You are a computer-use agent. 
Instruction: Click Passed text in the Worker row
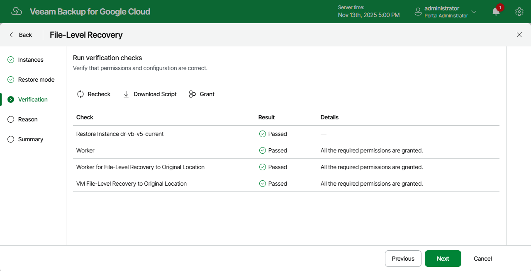point(278,150)
